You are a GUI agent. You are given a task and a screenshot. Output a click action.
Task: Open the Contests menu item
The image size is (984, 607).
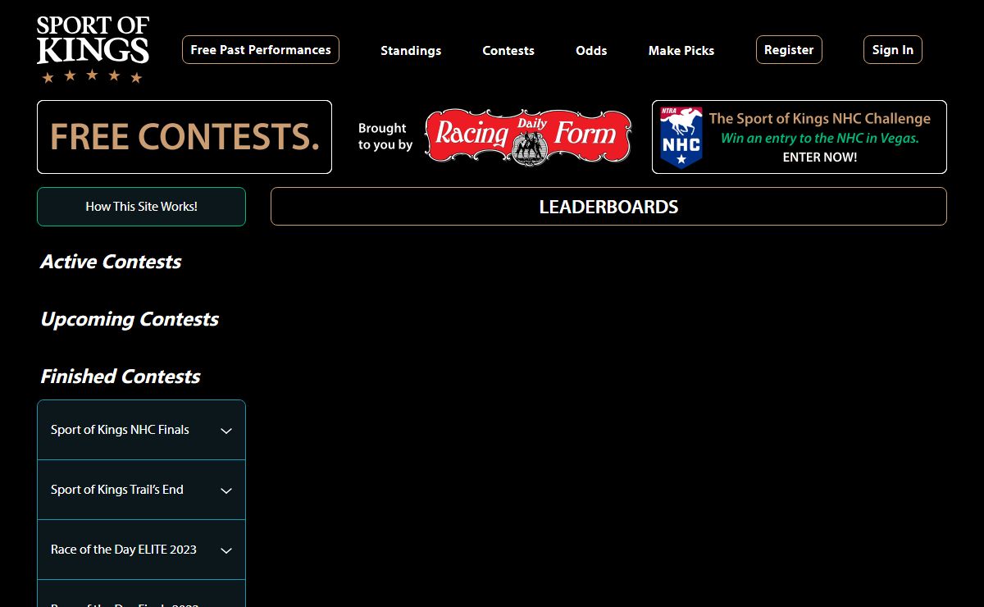(508, 51)
